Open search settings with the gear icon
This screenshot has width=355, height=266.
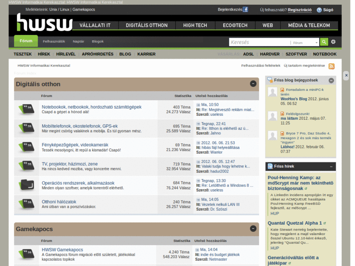(x=333, y=42)
